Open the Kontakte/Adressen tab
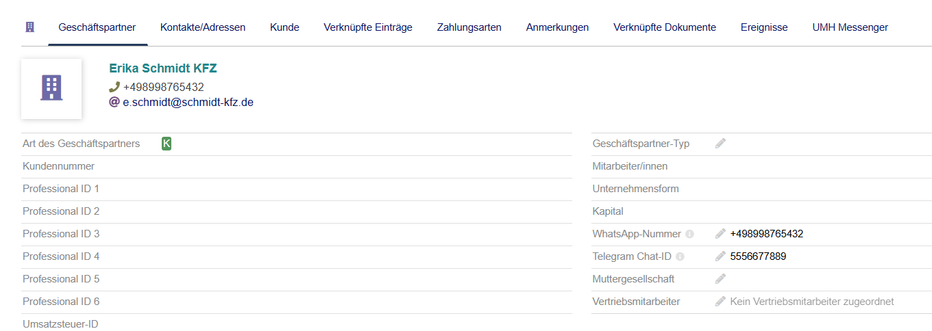This screenshot has width=932, height=331. click(203, 27)
